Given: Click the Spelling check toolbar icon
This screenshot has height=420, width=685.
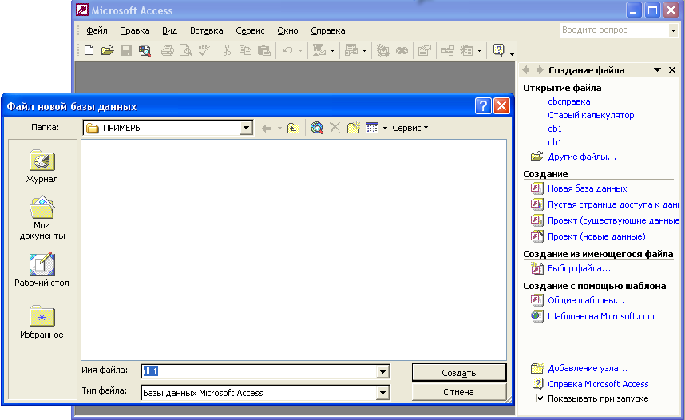Looking at the screenshot, I should coord(204,50).
